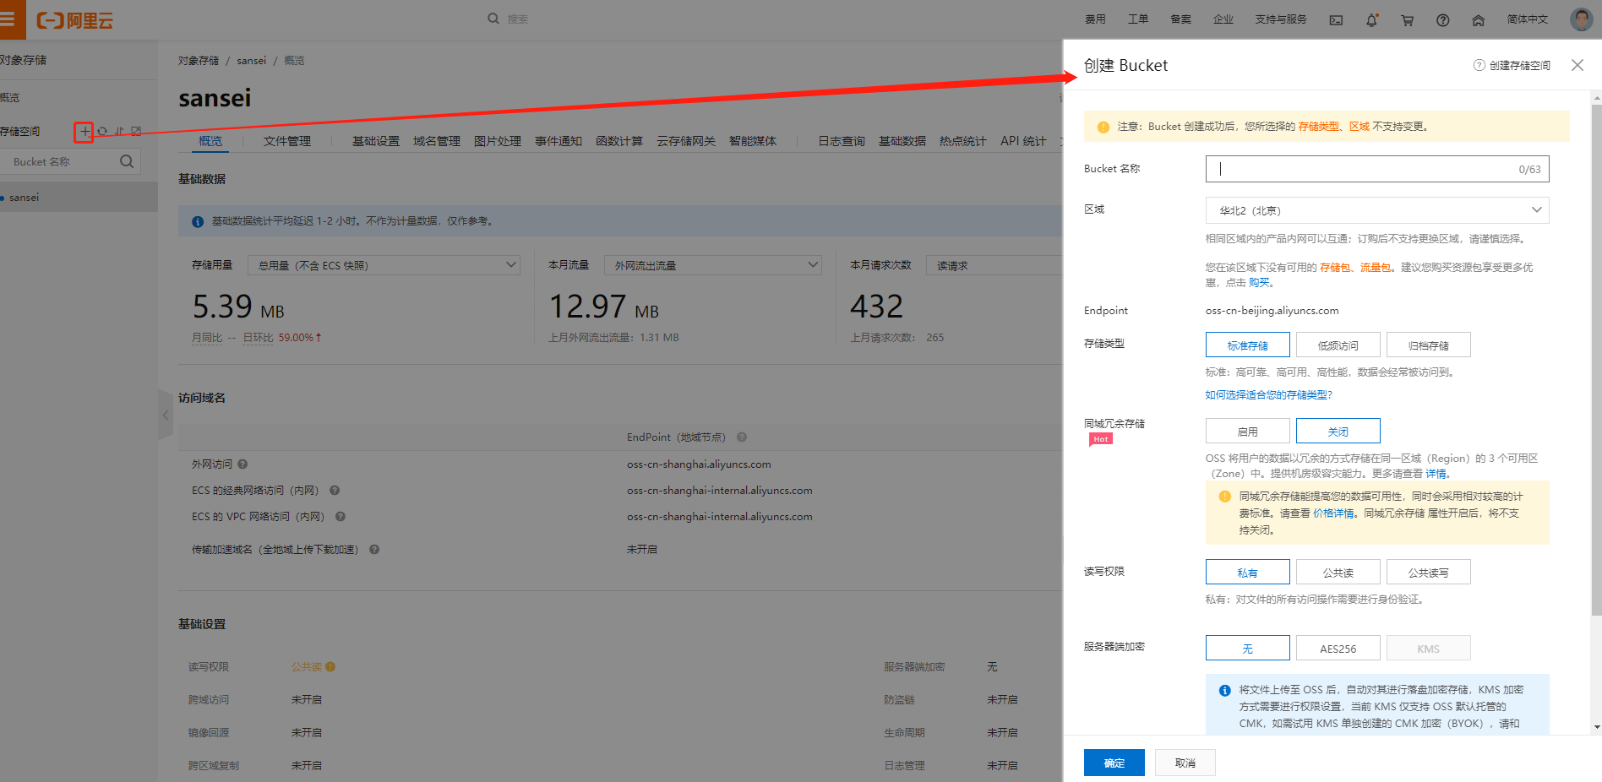This screenshot has width=1602, height=782.
Task: Open the notification bell
Action: click(x=1371, y=19)
